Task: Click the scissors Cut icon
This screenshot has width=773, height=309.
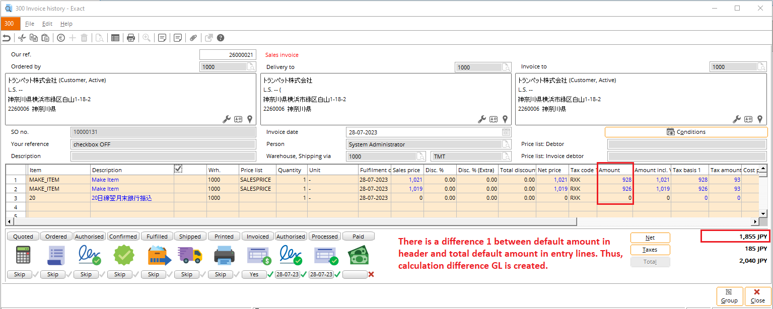Action: pos(22,38)
